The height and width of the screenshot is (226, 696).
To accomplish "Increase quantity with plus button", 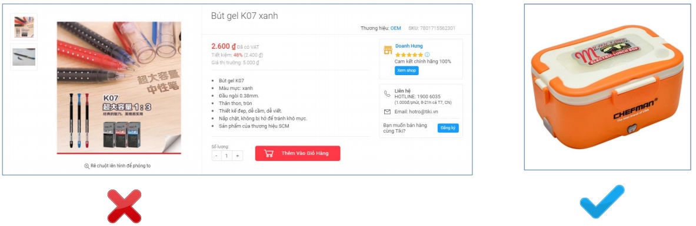I will click(x=238, y=156).
